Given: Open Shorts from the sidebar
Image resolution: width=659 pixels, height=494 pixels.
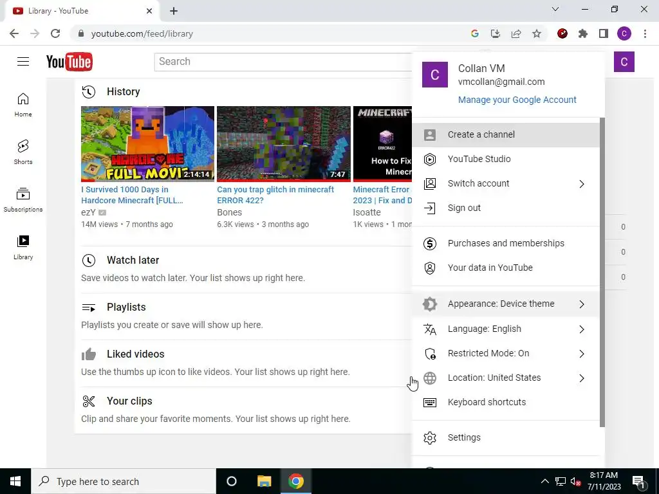Looking at the screenshot, I should click(x=23, y=152).
